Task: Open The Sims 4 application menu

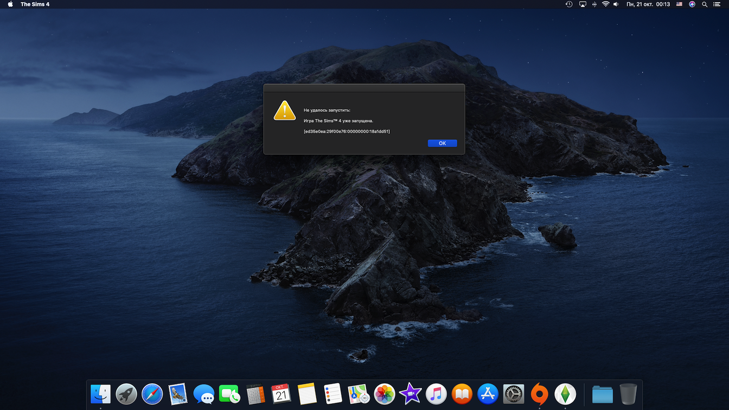Action: [x=35, y=4]
